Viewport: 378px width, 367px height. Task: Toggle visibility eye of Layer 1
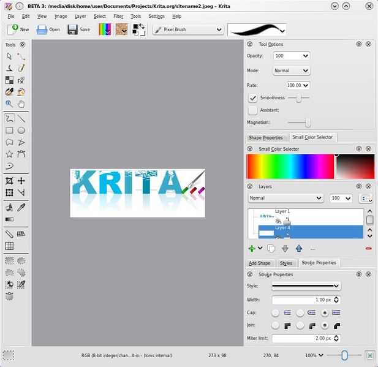278,221
